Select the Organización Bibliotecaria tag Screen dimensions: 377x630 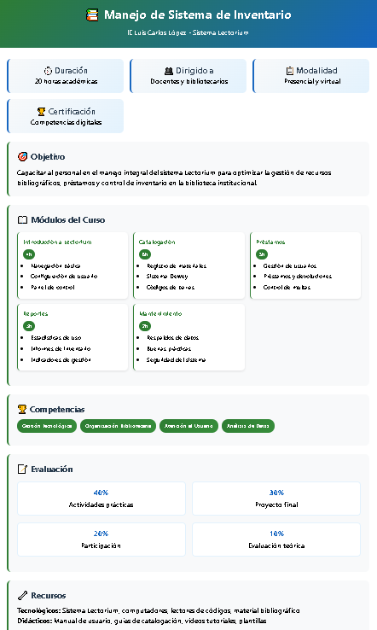118,426
